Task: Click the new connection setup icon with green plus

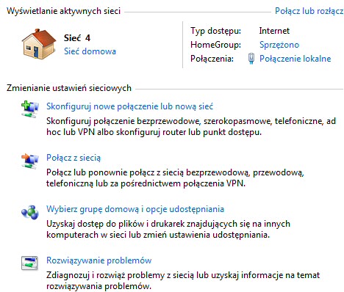Action: pyautogui.click(x=29, y=109)
